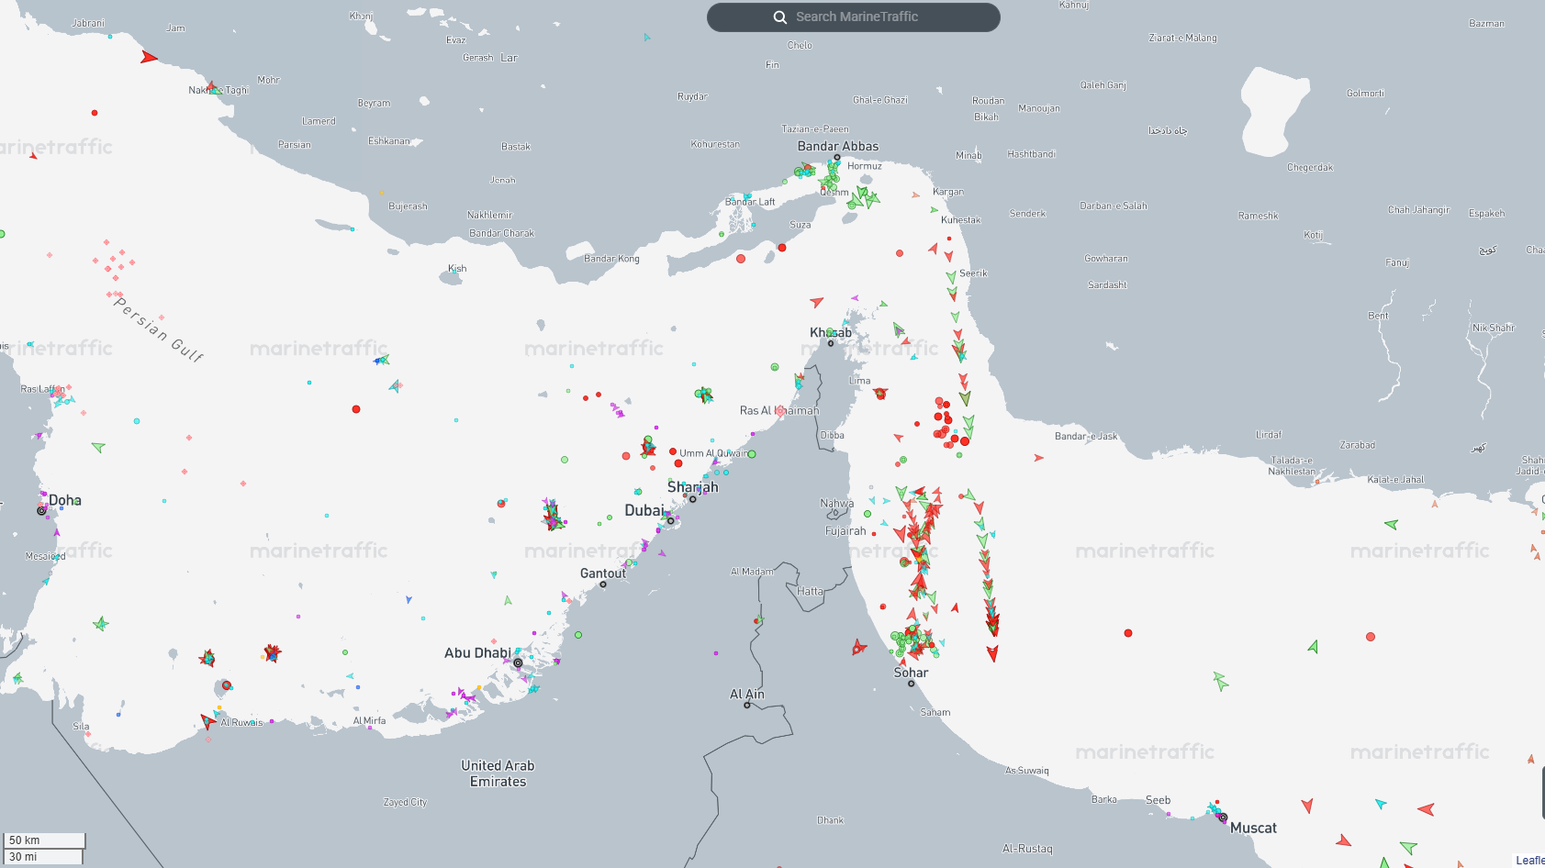
Task: Select green circle marker northeast of Abu Dhabi
Action: click(x=578, y=635)
